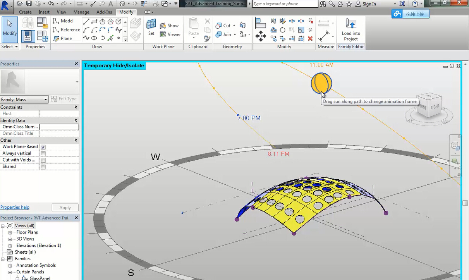This screenshot has height=280, width=469.
Task: Expand the Floor Plans tree node
Action: (10, 232)
